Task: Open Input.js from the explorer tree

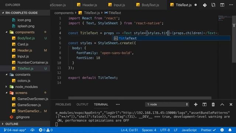Action: (23, 57)
